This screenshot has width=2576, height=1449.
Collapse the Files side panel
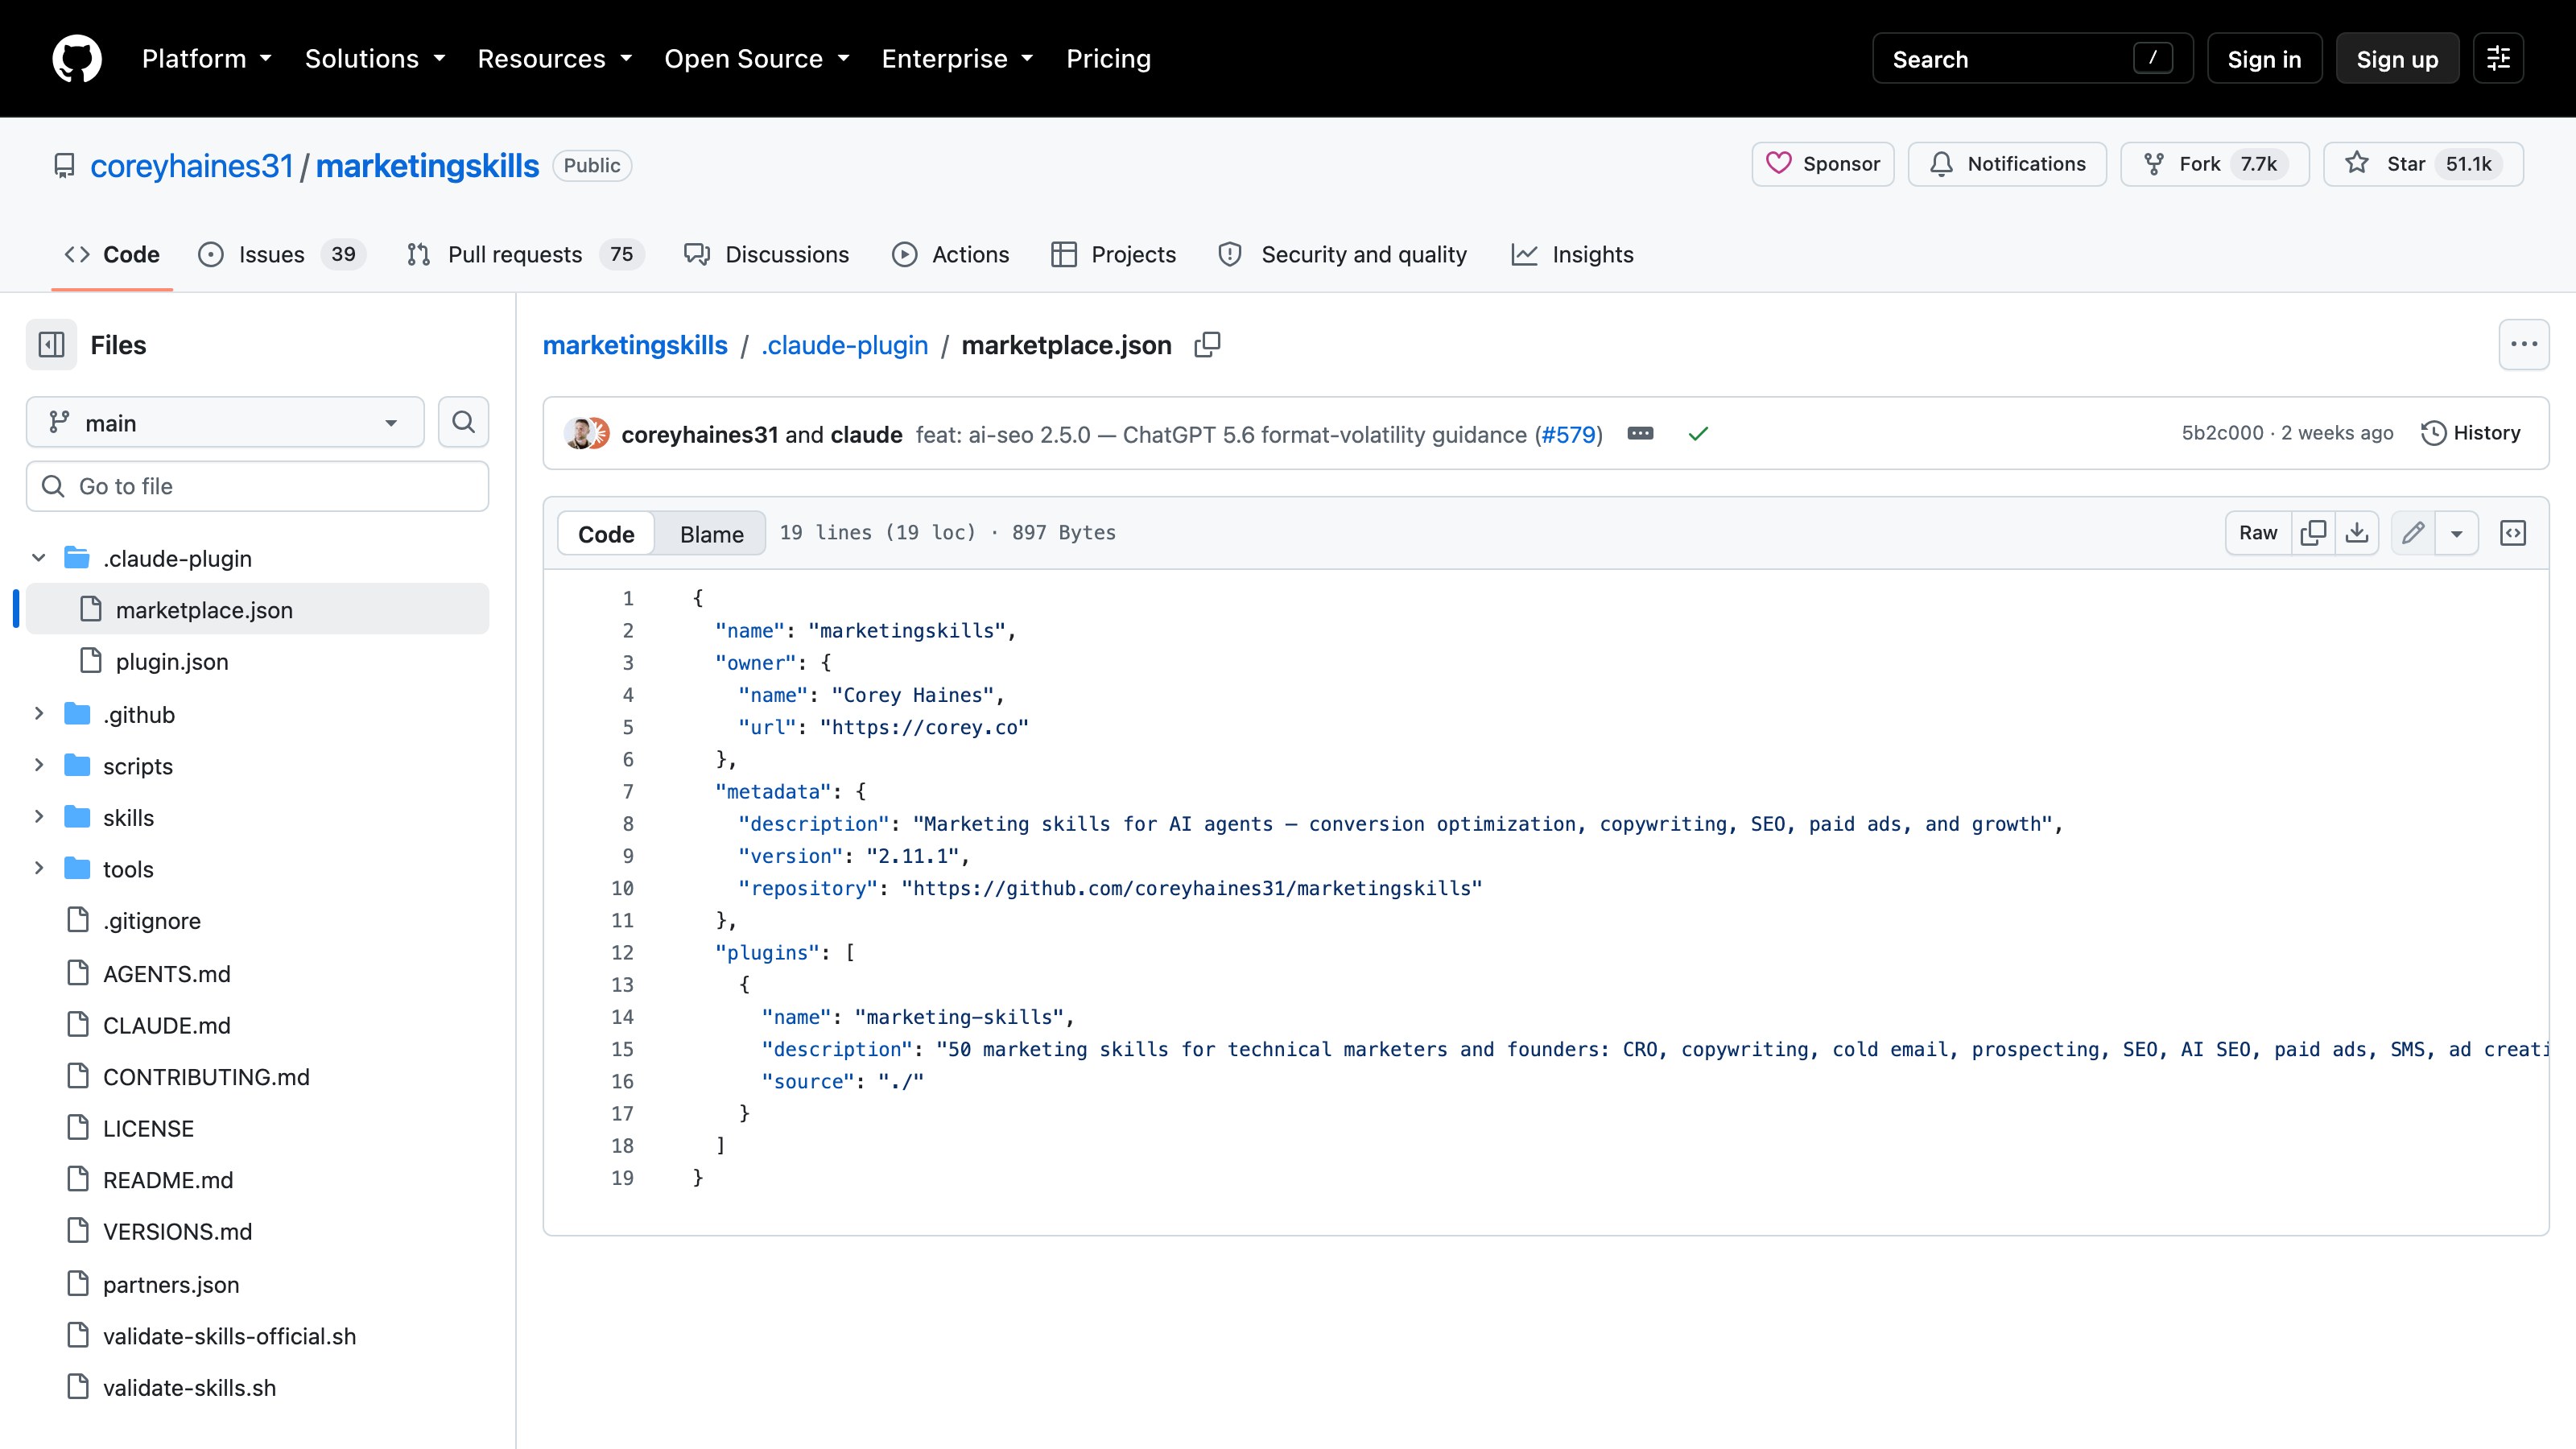tap(51, 345)
